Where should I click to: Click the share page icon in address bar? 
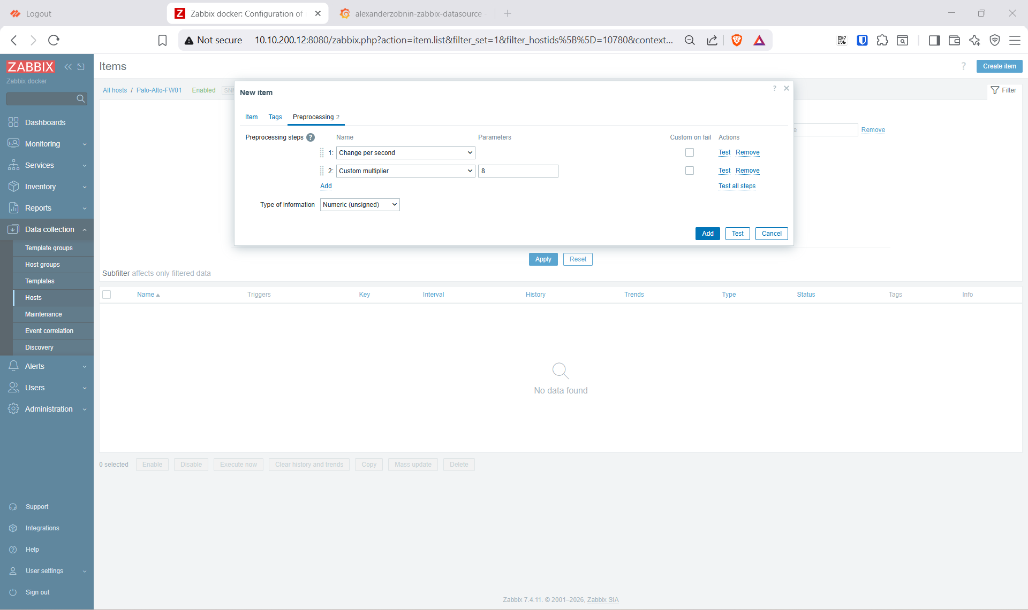click(x=712, y=40)
